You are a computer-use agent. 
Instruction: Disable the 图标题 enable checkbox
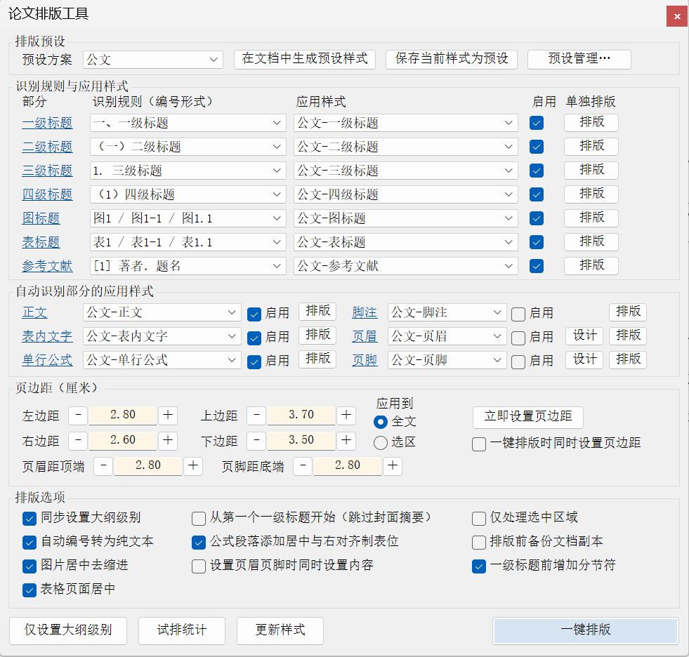click(x=536, y=218)
